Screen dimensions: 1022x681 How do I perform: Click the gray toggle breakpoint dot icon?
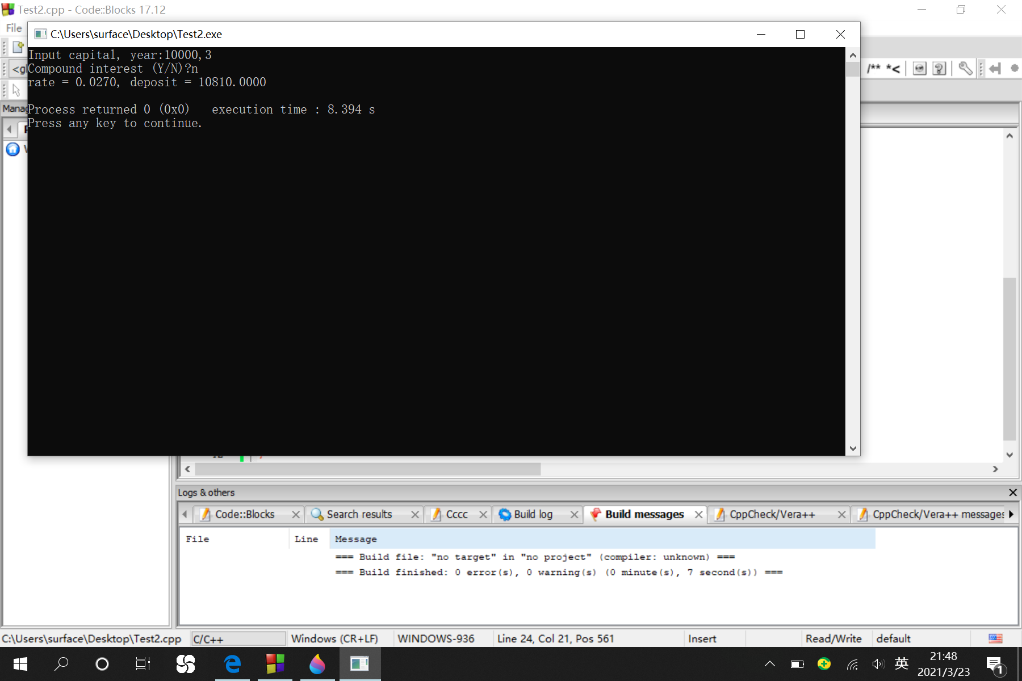point(1015,68)
